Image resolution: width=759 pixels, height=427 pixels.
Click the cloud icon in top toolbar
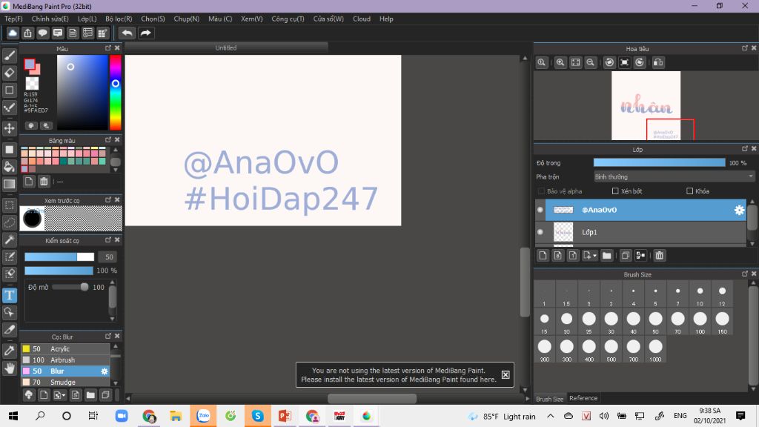coord(13,33)
